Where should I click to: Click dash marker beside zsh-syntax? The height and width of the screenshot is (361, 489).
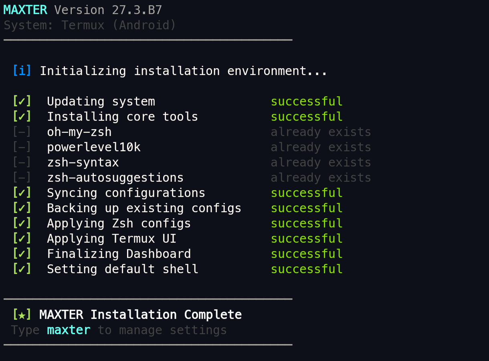(22, 162)
